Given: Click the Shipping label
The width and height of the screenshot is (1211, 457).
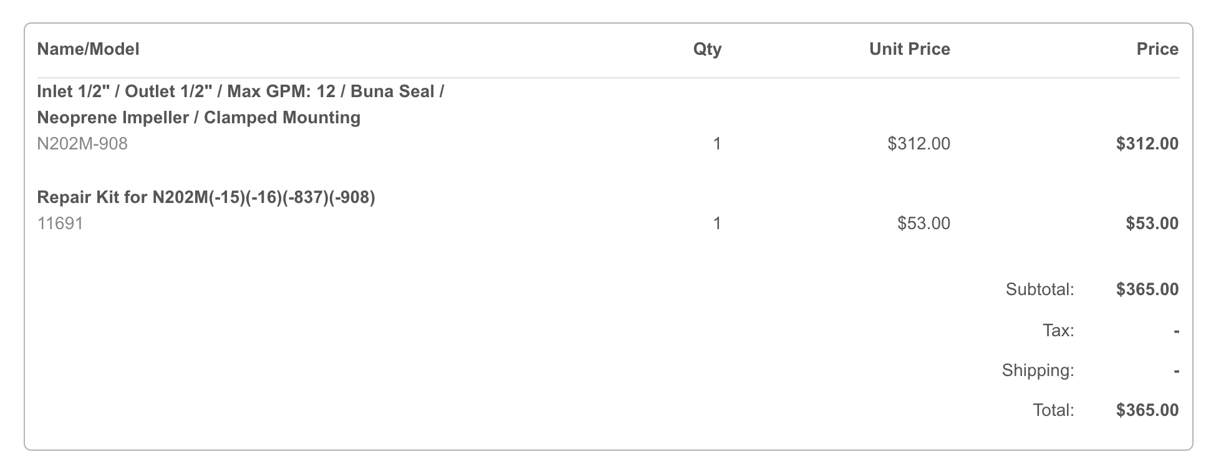Looking at the screenshot, I should coord(1038,370).
